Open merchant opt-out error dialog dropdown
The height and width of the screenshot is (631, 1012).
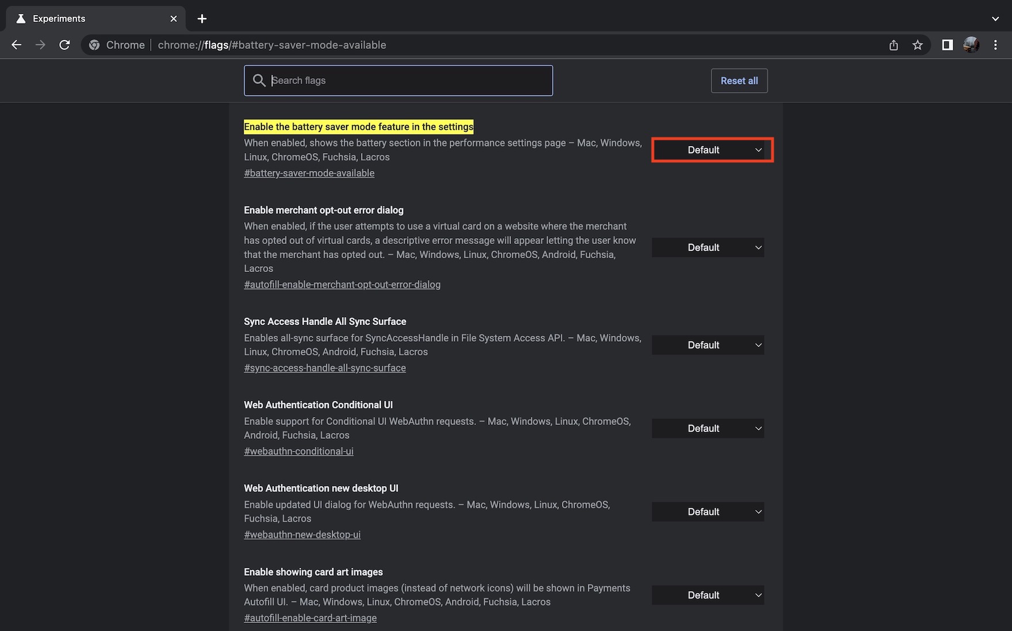tap(707, 247)
